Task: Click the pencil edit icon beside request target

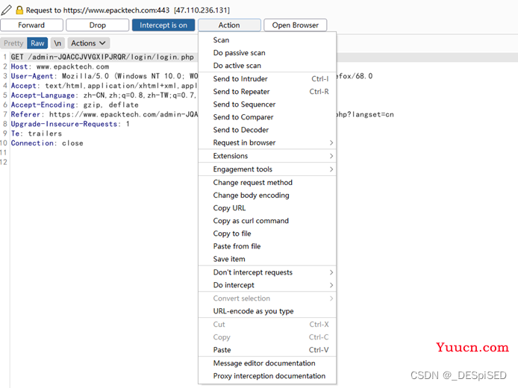Action: click(x=6, y=10)
